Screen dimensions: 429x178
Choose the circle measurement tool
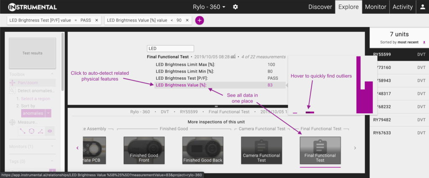coord(31,131)
